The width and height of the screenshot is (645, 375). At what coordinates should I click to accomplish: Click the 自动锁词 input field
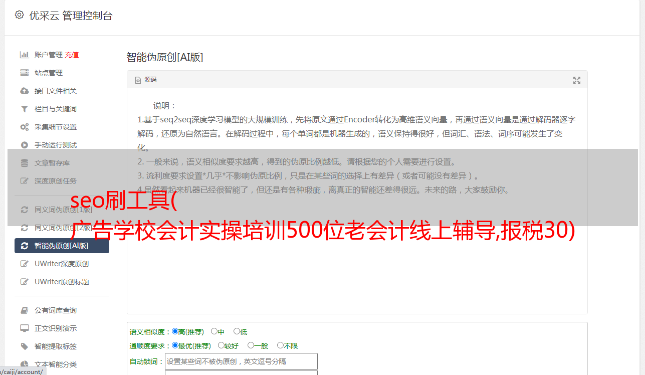241,361
